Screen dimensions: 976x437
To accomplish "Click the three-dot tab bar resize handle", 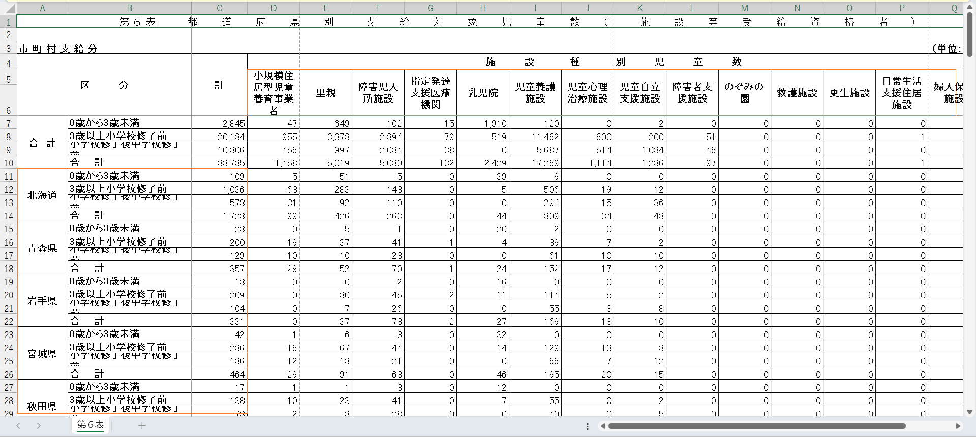I will [588, 426].
